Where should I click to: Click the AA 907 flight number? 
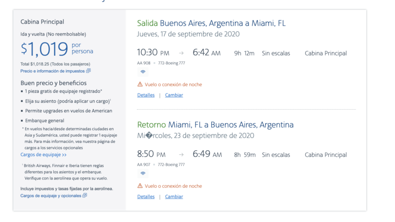[x=144, y=165]
